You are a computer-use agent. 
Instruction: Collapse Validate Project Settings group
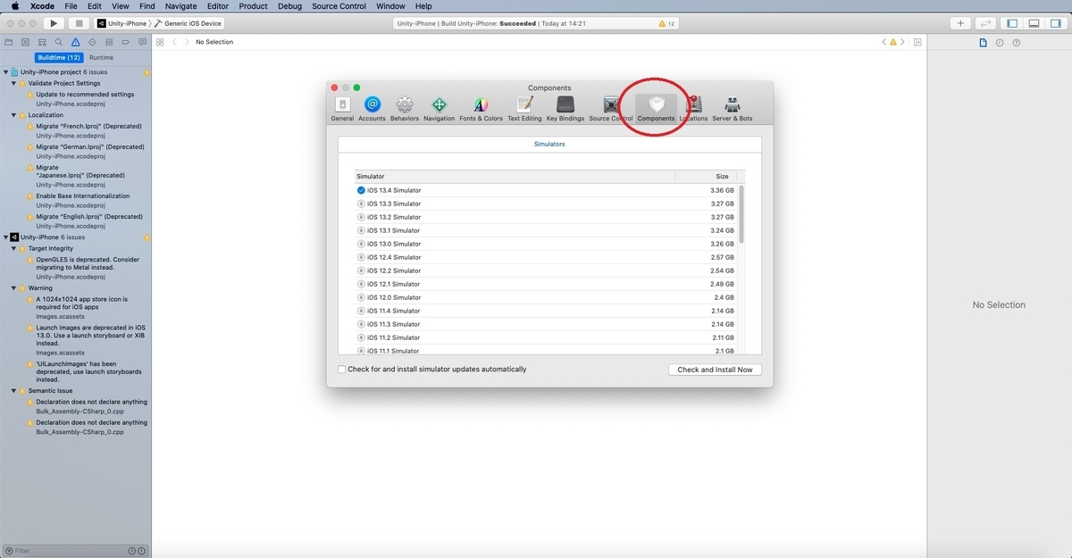tap(13, 83)
